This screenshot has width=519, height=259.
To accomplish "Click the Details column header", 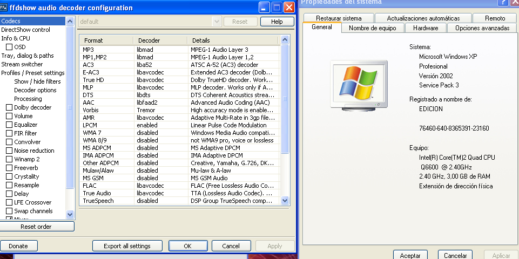I will [233, 40].
